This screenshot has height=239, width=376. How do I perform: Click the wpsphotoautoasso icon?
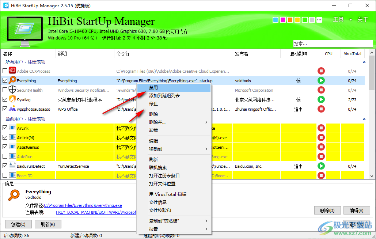point(12,109)
